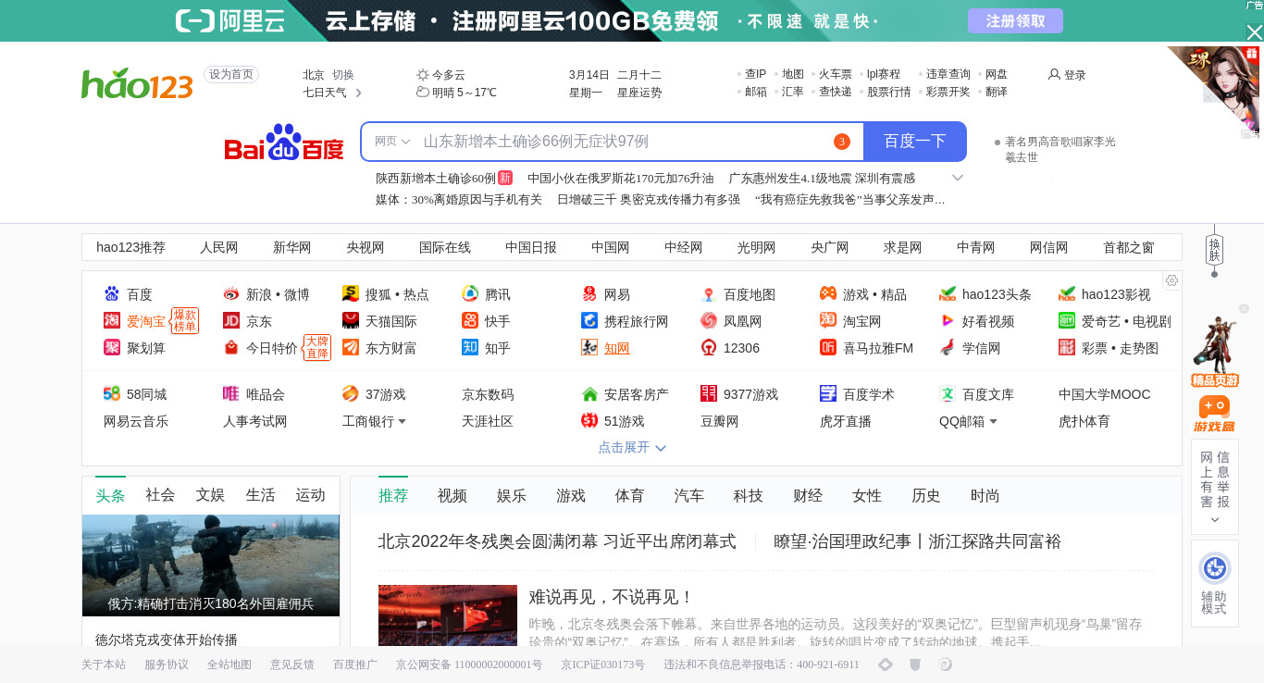1264x683 pixels.
Task: Click the hao123头条 icon
Action: click(948, 294)
